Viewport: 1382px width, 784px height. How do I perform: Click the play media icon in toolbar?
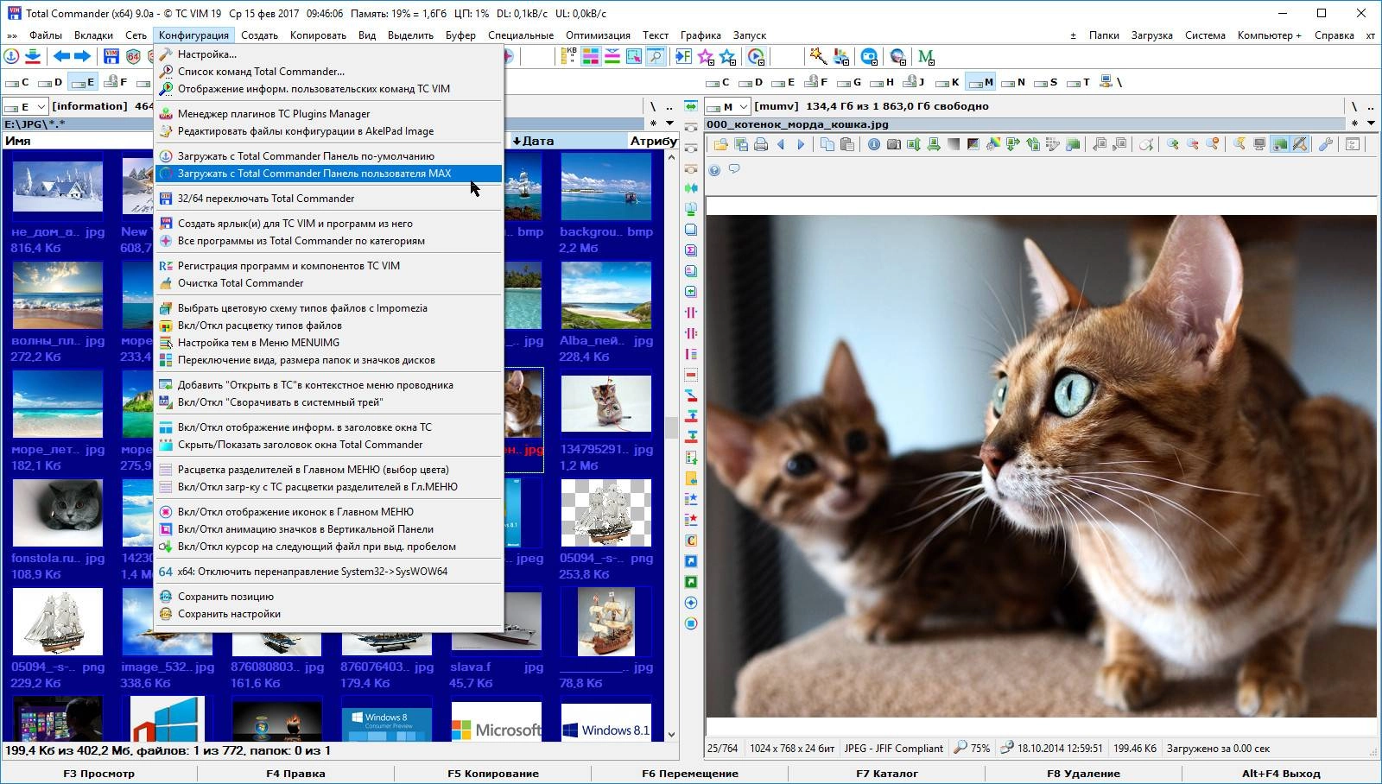(x=756, y=56)
